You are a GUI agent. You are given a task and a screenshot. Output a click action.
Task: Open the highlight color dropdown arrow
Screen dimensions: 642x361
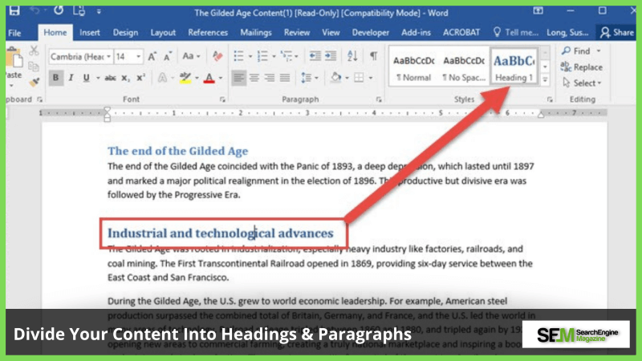pyautogui.click(x=197, y=78)
